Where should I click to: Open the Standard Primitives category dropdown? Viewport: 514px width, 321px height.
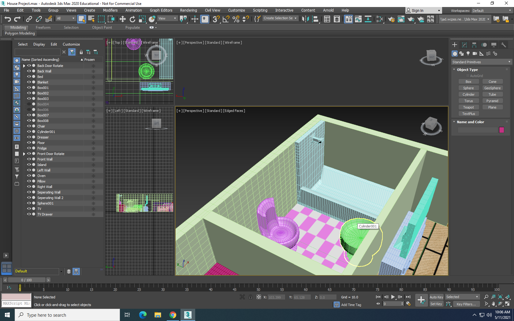pos(481,62)
